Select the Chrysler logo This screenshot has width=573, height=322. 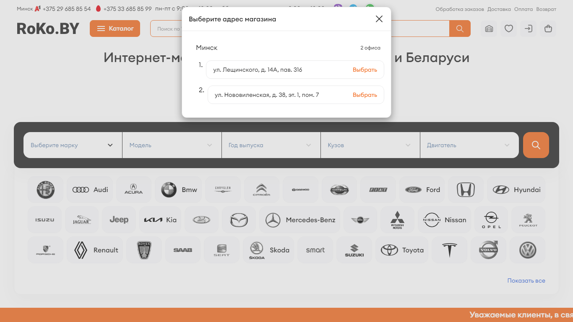pos(223,190)
